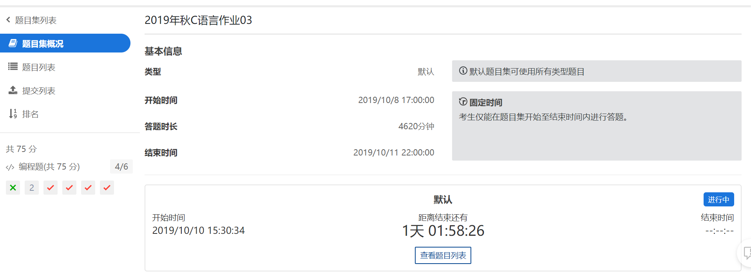Click the info icon in 默认题目集 notice
The width and height of the screenshot is (751, 273).
coord(463,71)
